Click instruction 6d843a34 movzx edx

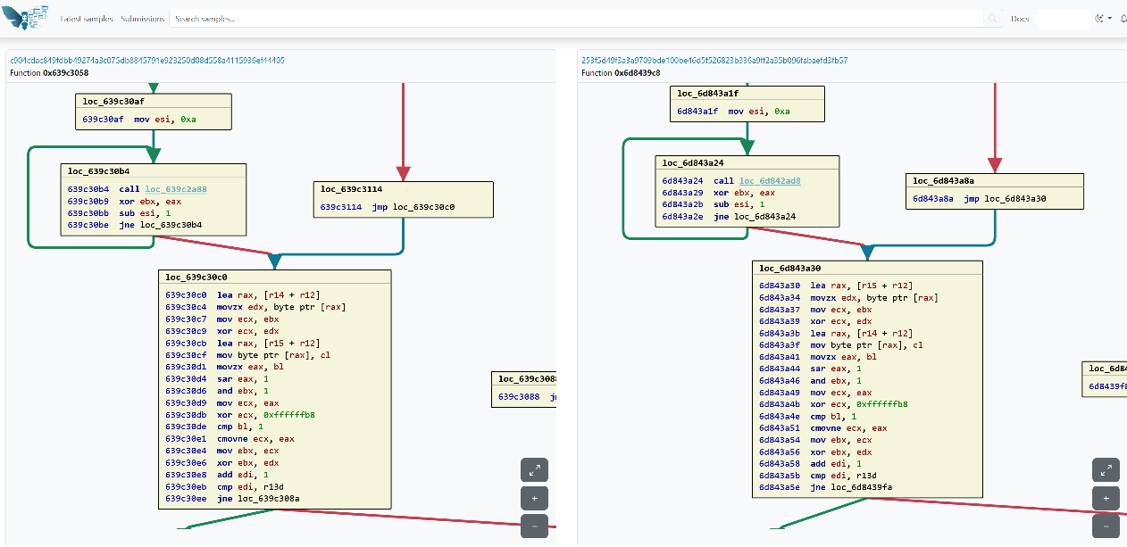[848, 298]
